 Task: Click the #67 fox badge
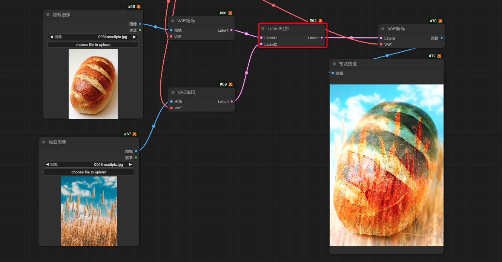pyautogui.click(x=130, y=134)
